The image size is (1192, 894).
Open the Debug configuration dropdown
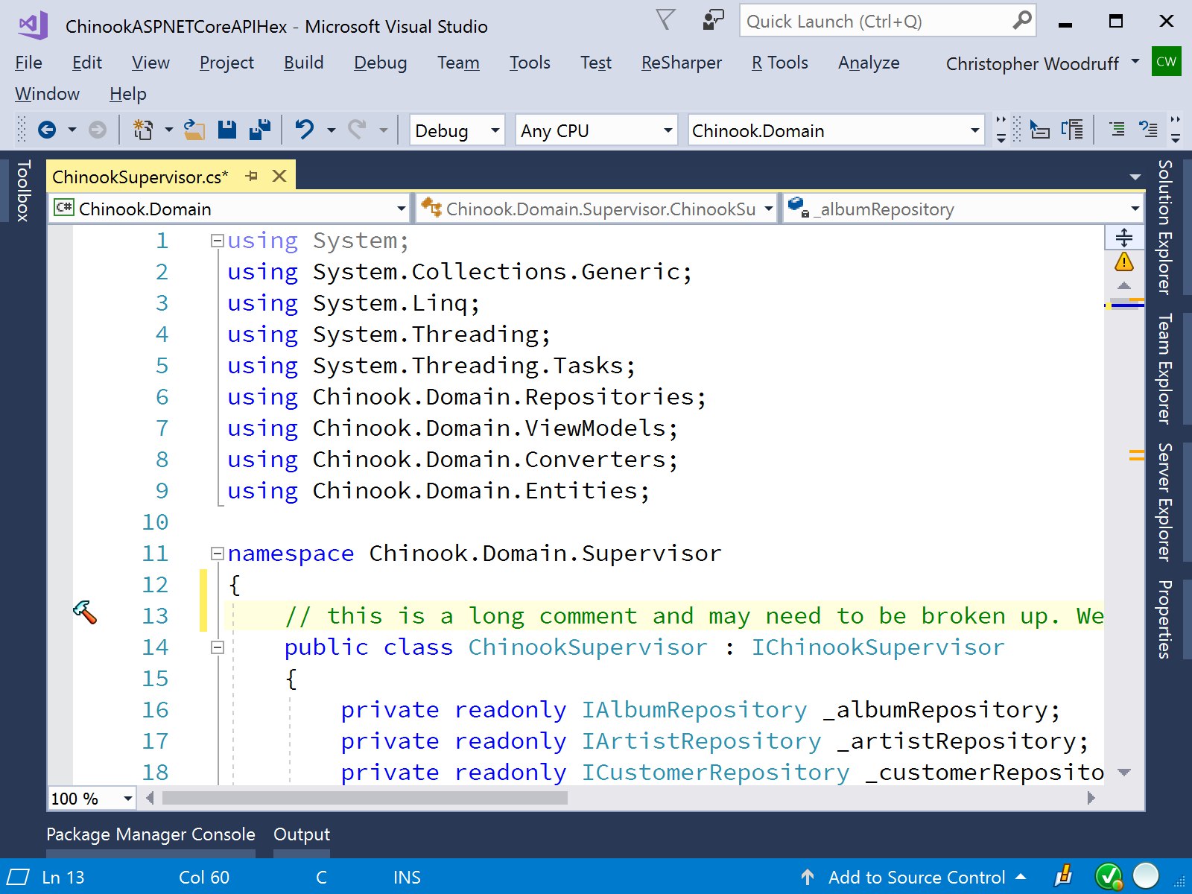[x=457, y=130]
